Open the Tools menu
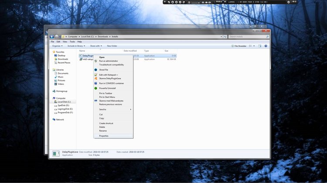This screenshot has width=327, height=183. (72, 42)
